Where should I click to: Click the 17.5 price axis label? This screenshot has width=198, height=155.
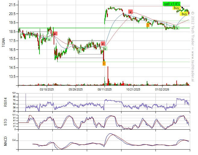coord(12,41)
